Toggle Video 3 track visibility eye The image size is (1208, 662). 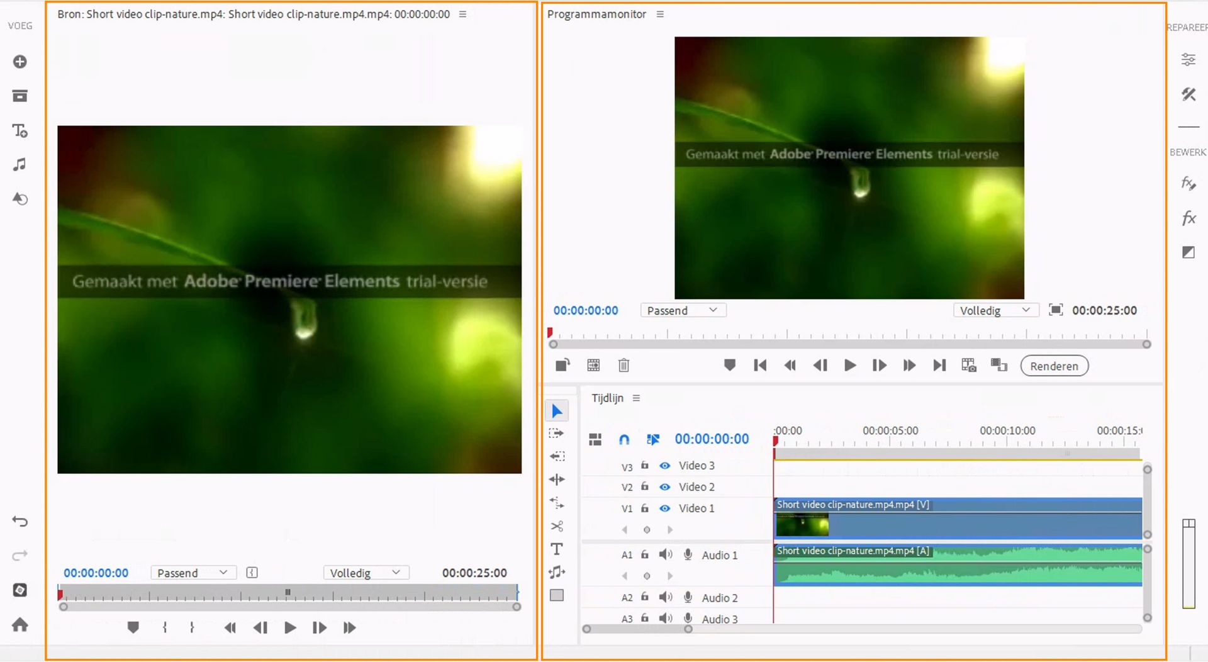point(664,466)
